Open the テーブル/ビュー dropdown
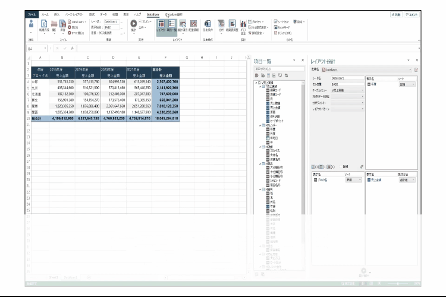The width and height of the screenshot is (446, 297). [x=362, y=90]
